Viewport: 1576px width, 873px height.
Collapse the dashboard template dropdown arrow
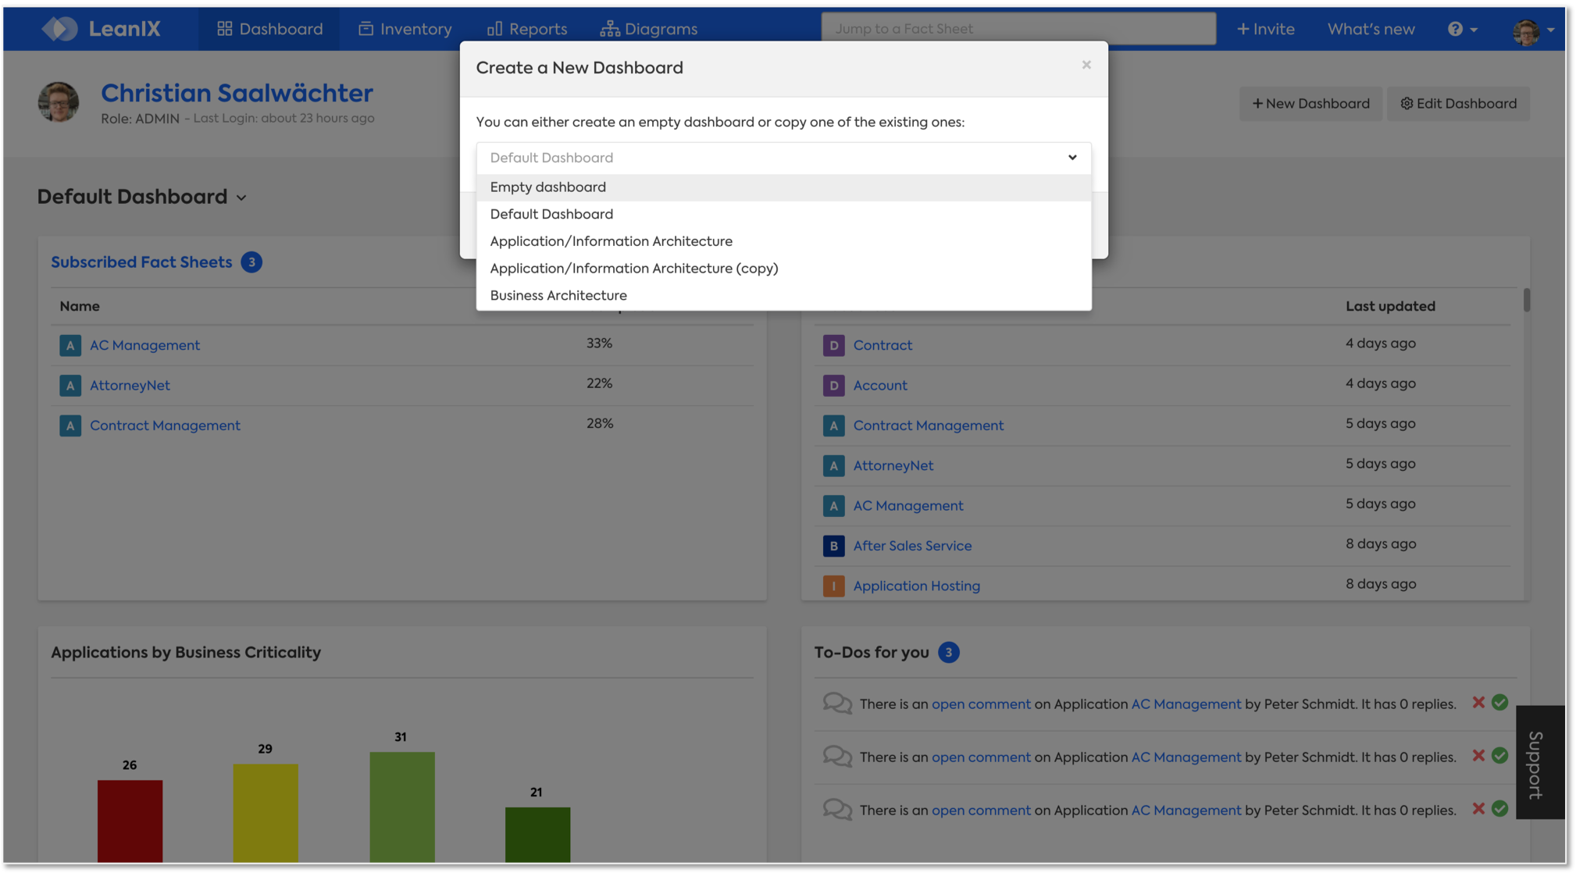click(1072, 158)
